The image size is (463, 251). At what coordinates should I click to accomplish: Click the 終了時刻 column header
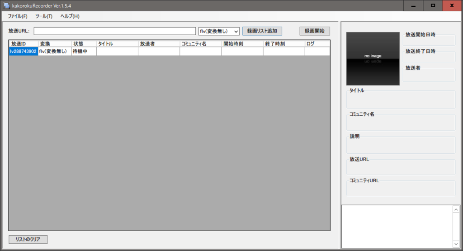point(284,44)
